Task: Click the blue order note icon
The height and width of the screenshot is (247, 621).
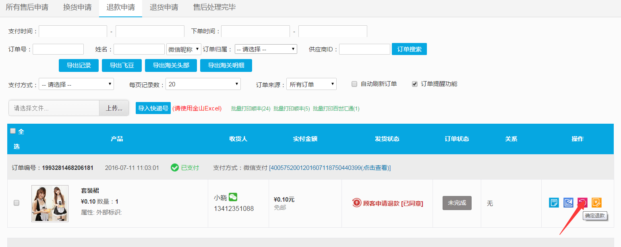Action: [554, 202]
